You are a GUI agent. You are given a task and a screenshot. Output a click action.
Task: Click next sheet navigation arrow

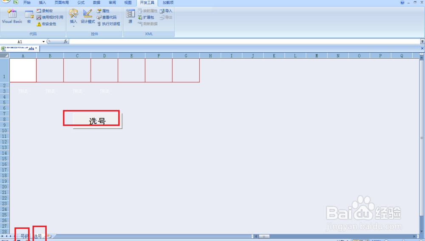point(10,236)
